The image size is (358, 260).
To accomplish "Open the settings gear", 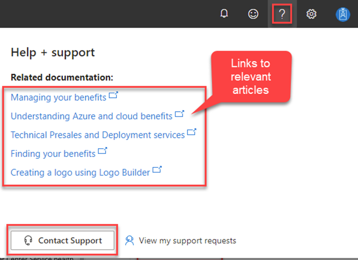I will point(311,14).
